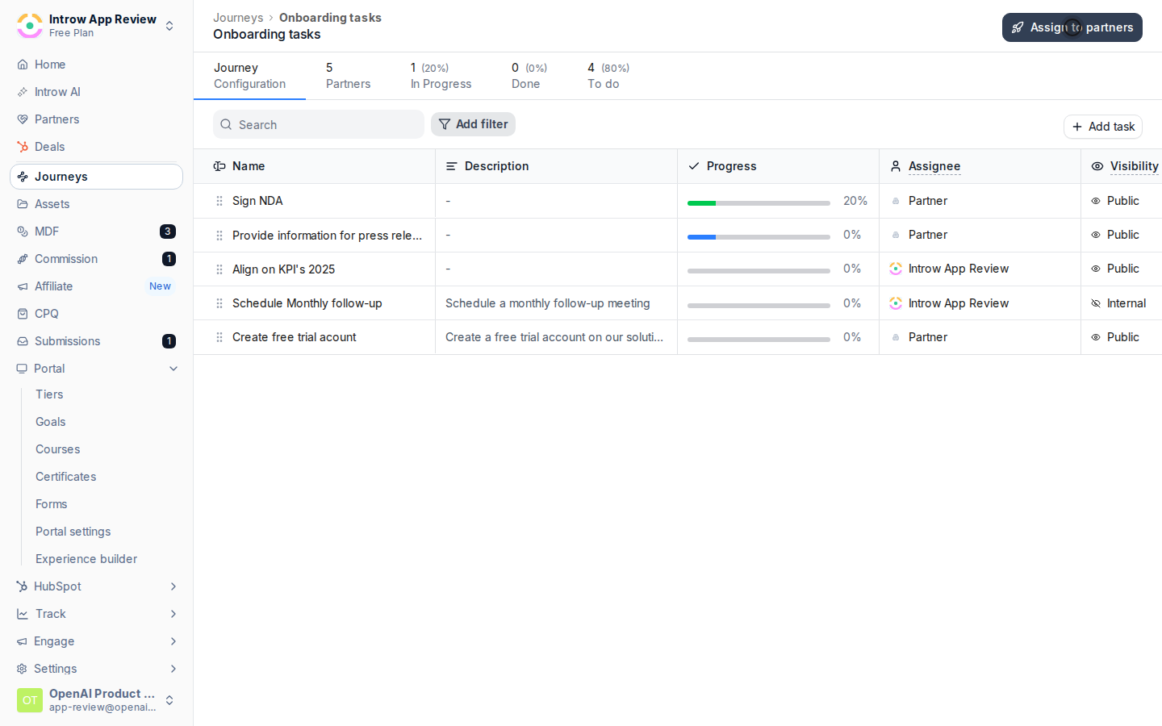This screenshot has width=1162, height=726.
Task: Click the Commission icon in sidebar
Action: click(23, 259)
